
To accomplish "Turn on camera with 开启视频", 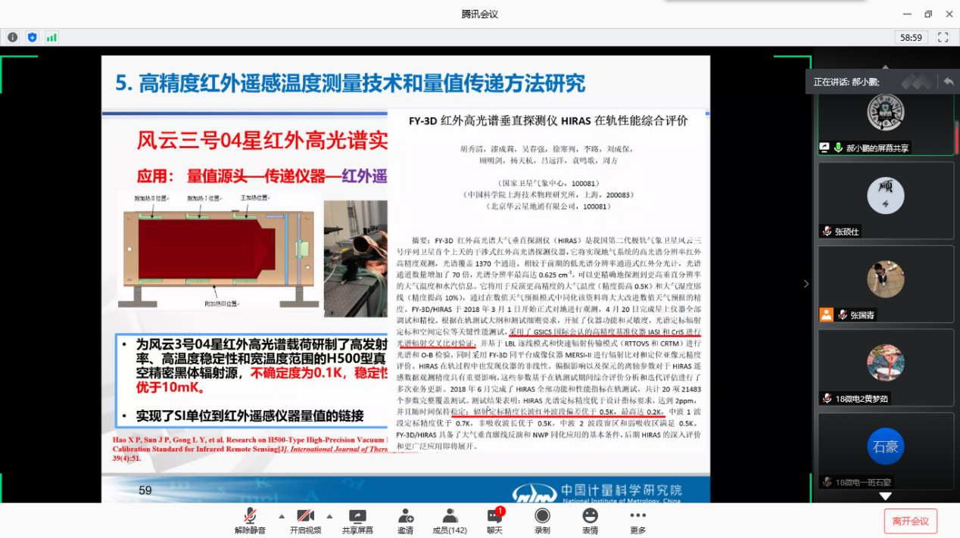I will [x=305, y=520].
